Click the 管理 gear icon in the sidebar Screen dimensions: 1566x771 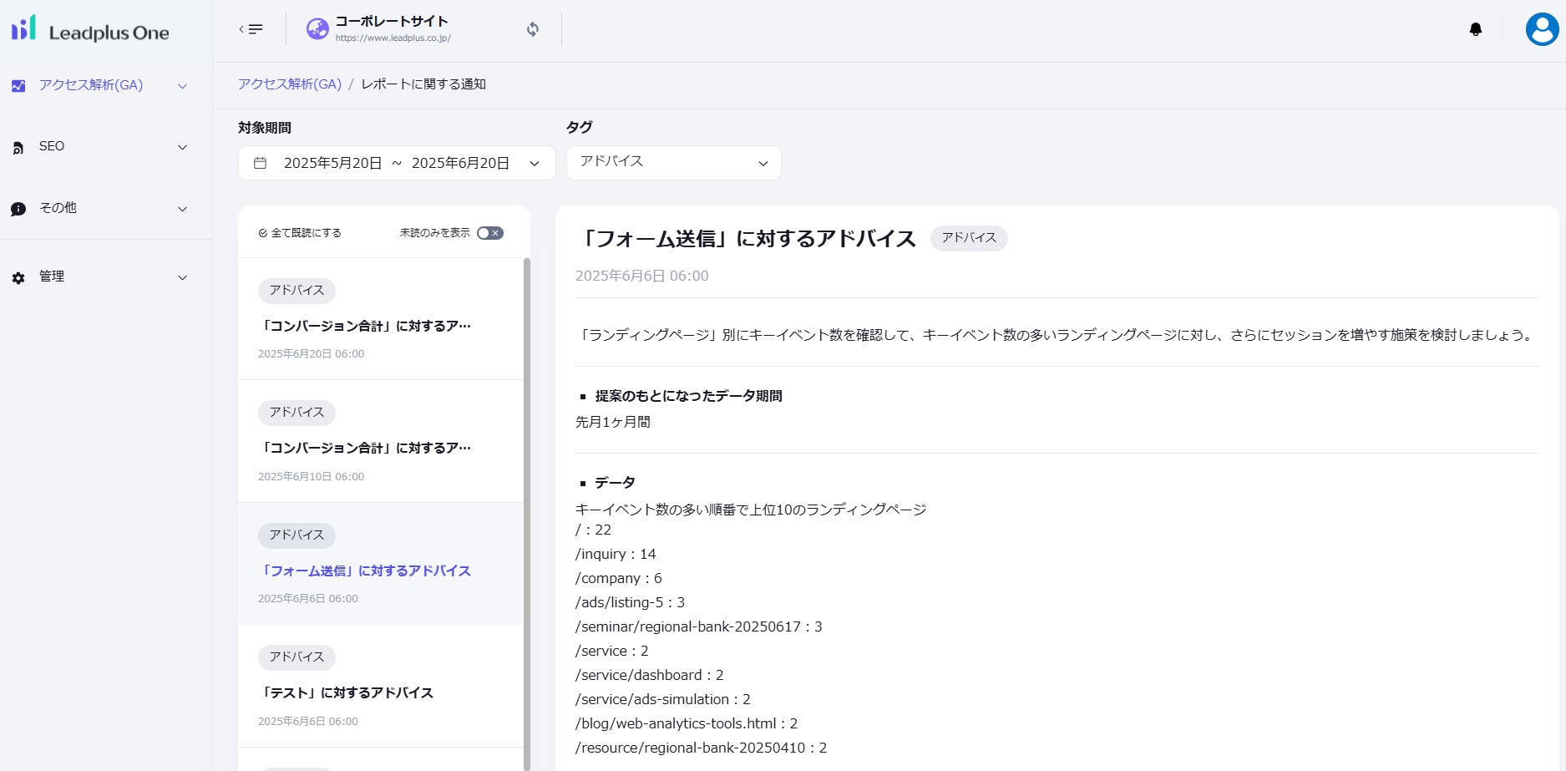click(x=18, y=277)
